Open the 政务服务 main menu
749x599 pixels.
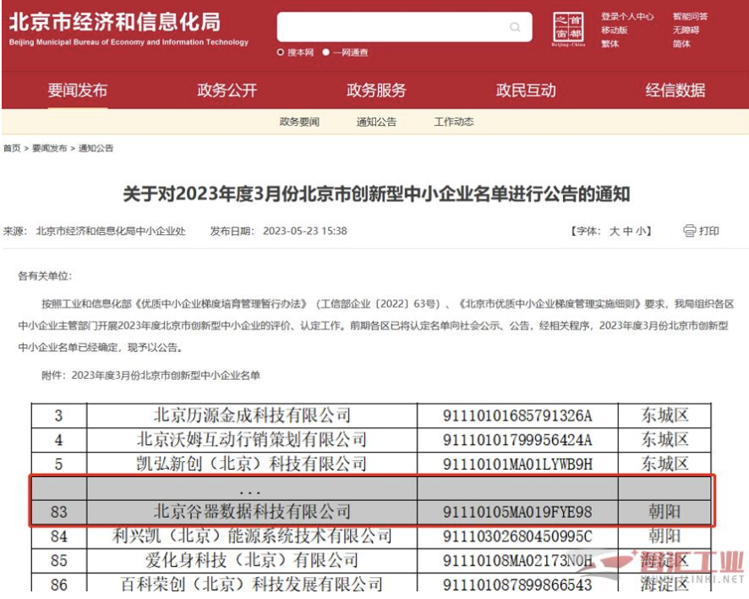coord(376,91)
